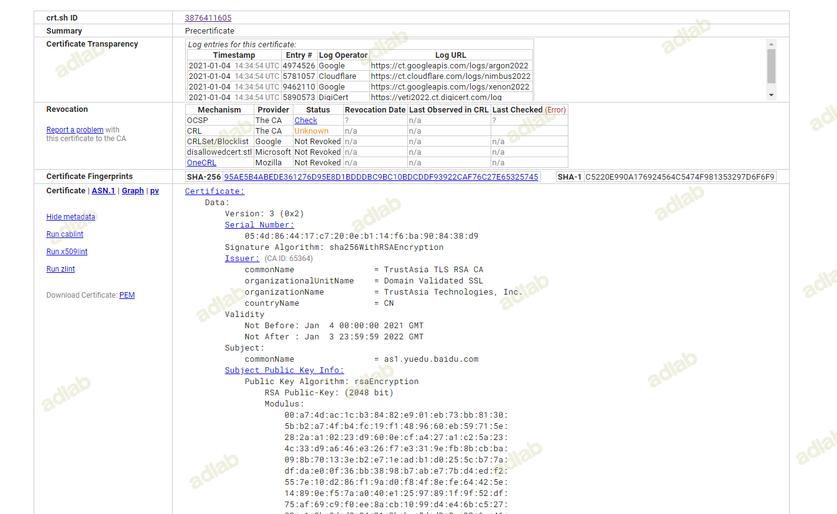Select subject as1.yuedu.baidu.com
The image size is (837, 514).
pyautogui.click(x=431, y=359)
